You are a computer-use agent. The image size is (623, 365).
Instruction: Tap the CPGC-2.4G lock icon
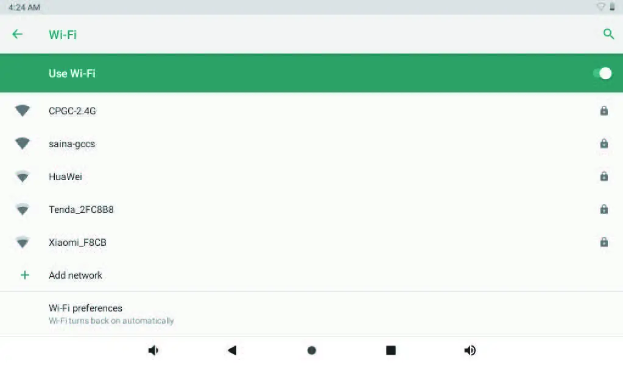(x=604, y=111)
